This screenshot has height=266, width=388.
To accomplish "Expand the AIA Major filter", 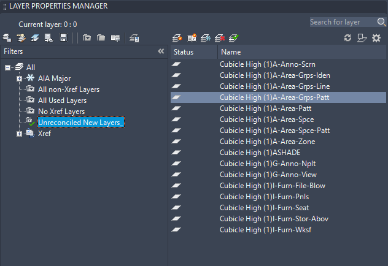I will (x=19, y=78).
